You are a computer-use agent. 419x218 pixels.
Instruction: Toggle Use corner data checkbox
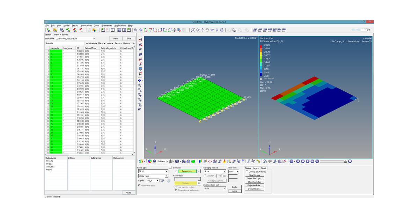coord(140,186)
